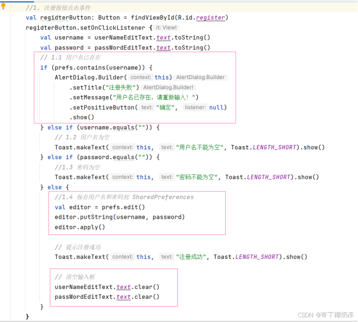358x322 pixels.
Task: Click the 'AlertDialog.Builder(' constructor call
Action: pyautogui.click(x=91, y=78)
